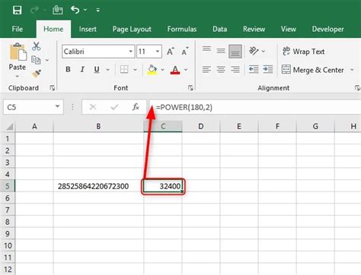Select column D header
361x275 pixels.
pyautogui.click(x=201, y=126)
